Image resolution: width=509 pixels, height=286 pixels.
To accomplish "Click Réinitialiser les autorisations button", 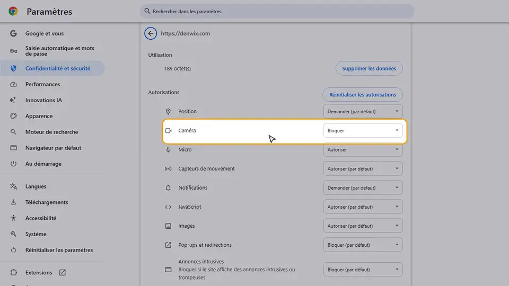I will [363, 95].
